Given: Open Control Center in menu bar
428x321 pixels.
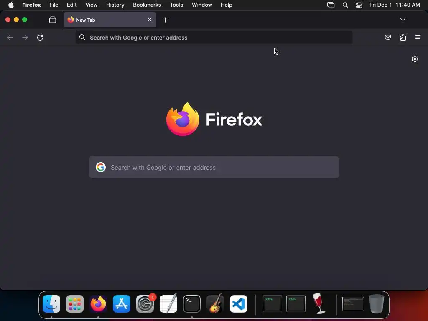Looking at the screenshot, I should click(359, 5).
